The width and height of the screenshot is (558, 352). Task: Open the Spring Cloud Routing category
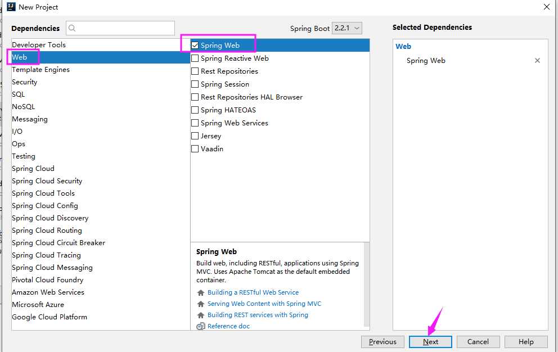coord(101,231)
